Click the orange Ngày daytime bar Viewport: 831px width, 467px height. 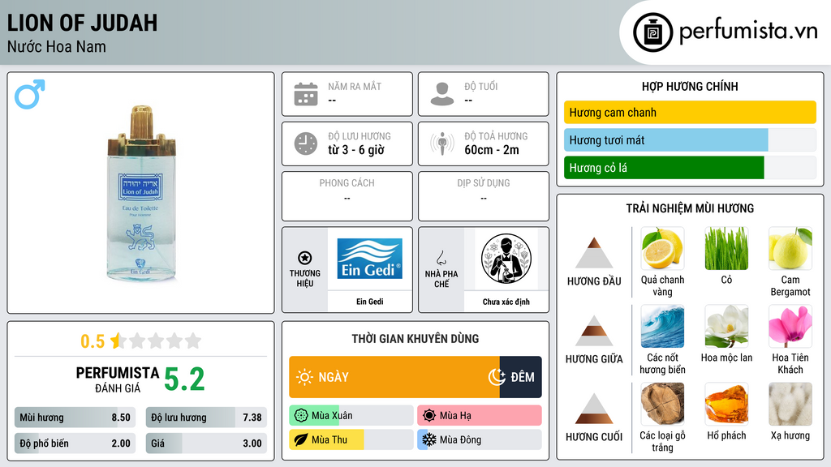(394, 377)
